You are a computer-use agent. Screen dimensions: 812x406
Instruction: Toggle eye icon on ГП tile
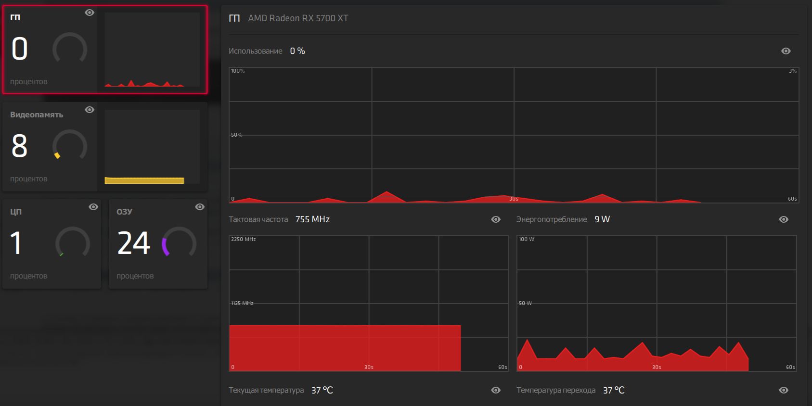(90, 13)
